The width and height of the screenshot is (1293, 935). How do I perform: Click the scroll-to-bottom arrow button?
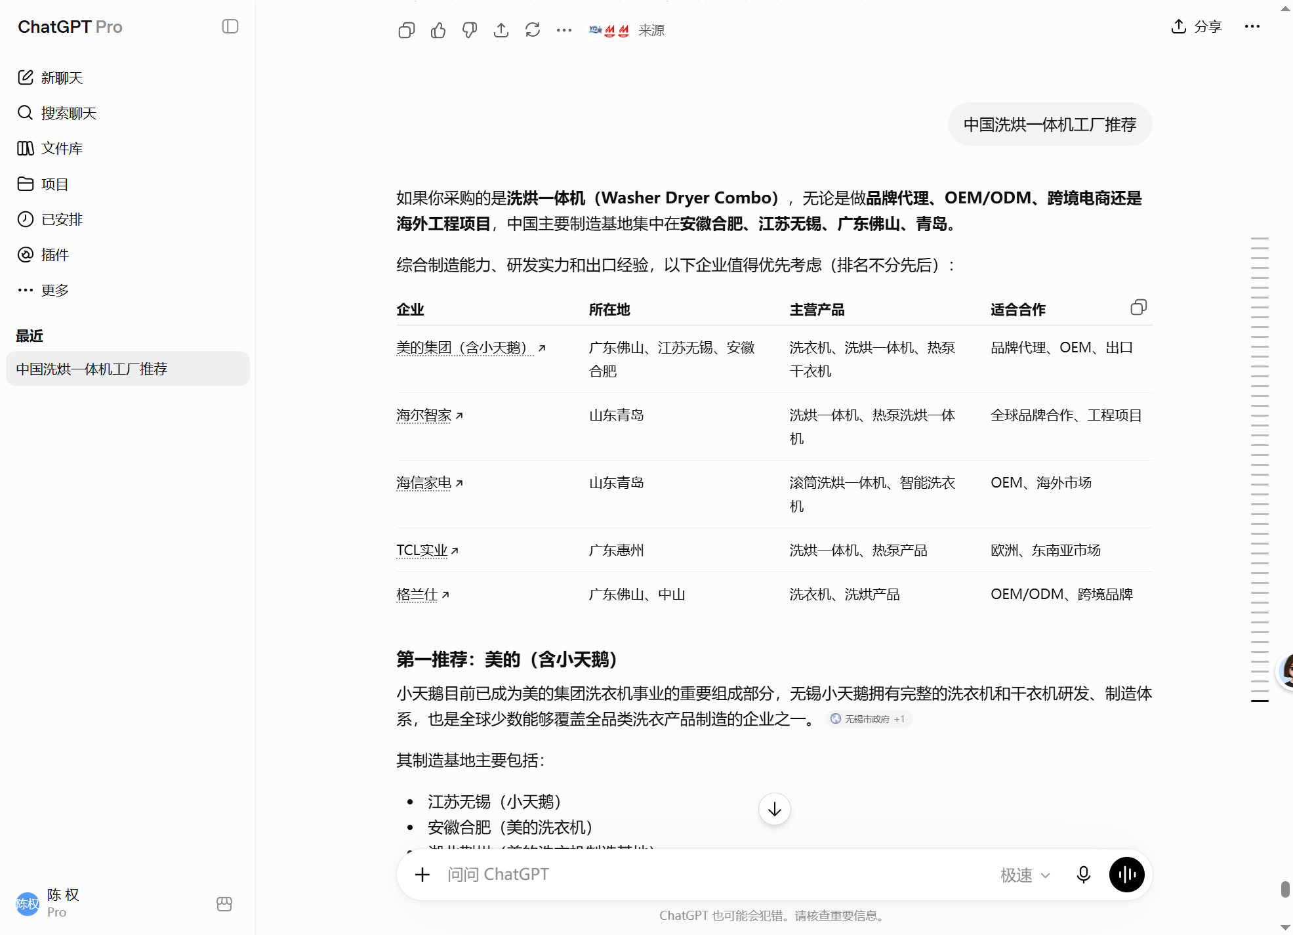coord(774,809)
